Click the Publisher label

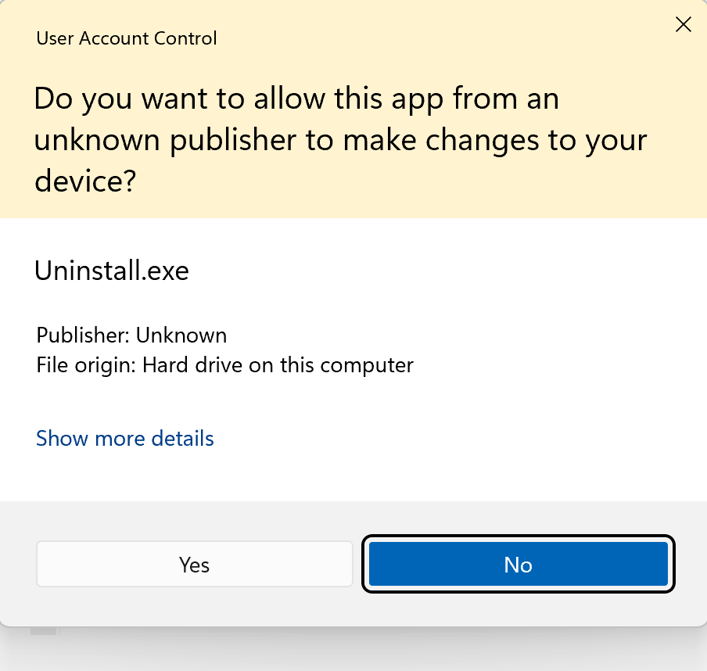click(83, 335)
